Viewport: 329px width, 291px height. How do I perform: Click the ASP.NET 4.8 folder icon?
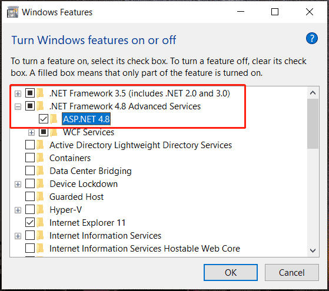click(x=54, y=119)
